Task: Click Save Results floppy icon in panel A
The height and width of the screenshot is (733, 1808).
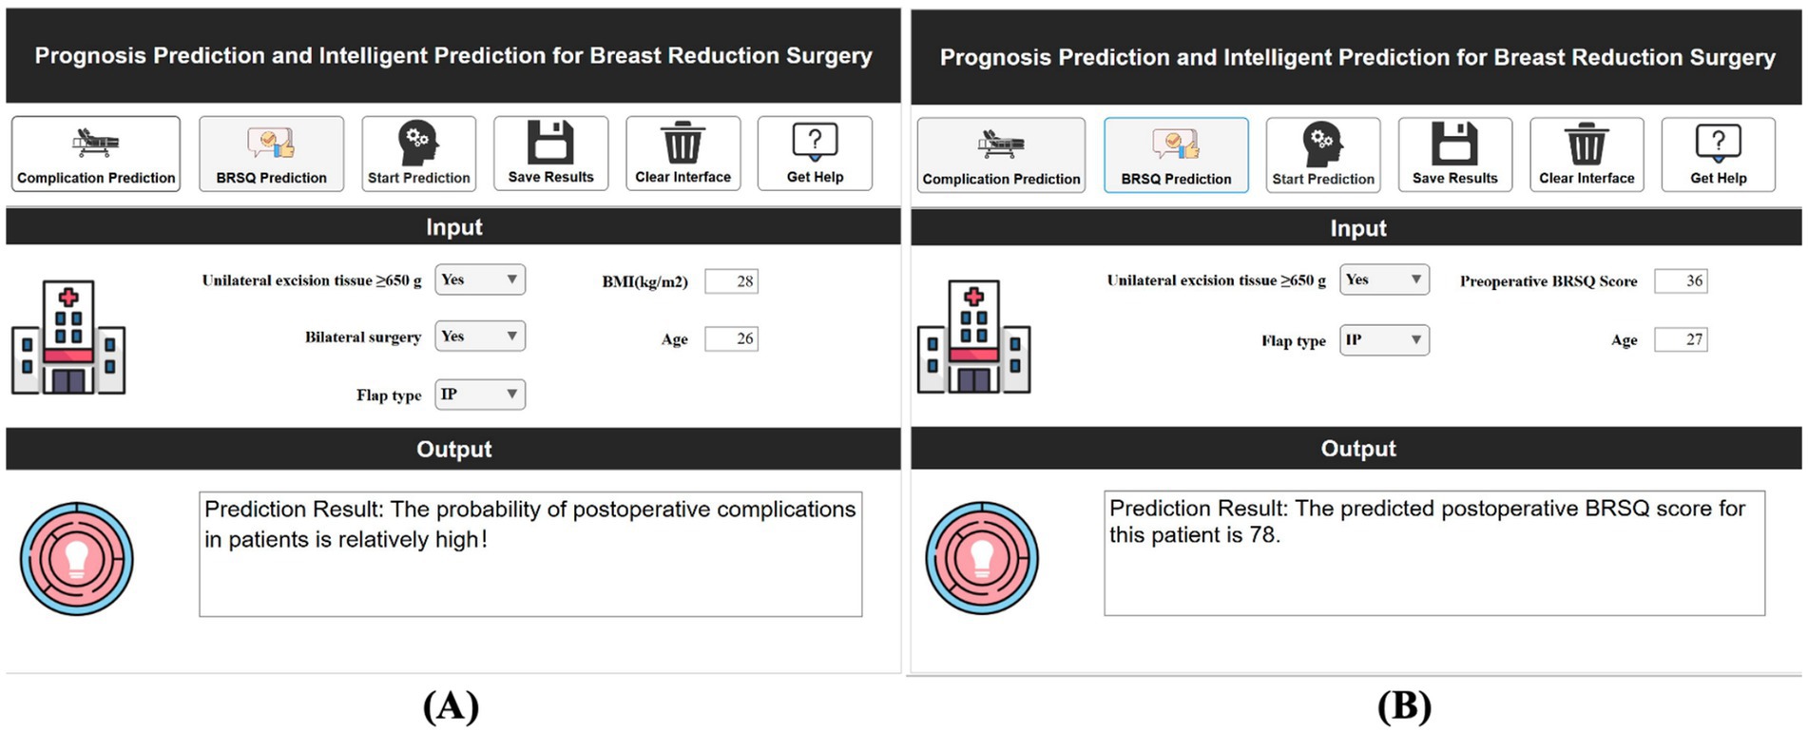Action: click(550, 143)
